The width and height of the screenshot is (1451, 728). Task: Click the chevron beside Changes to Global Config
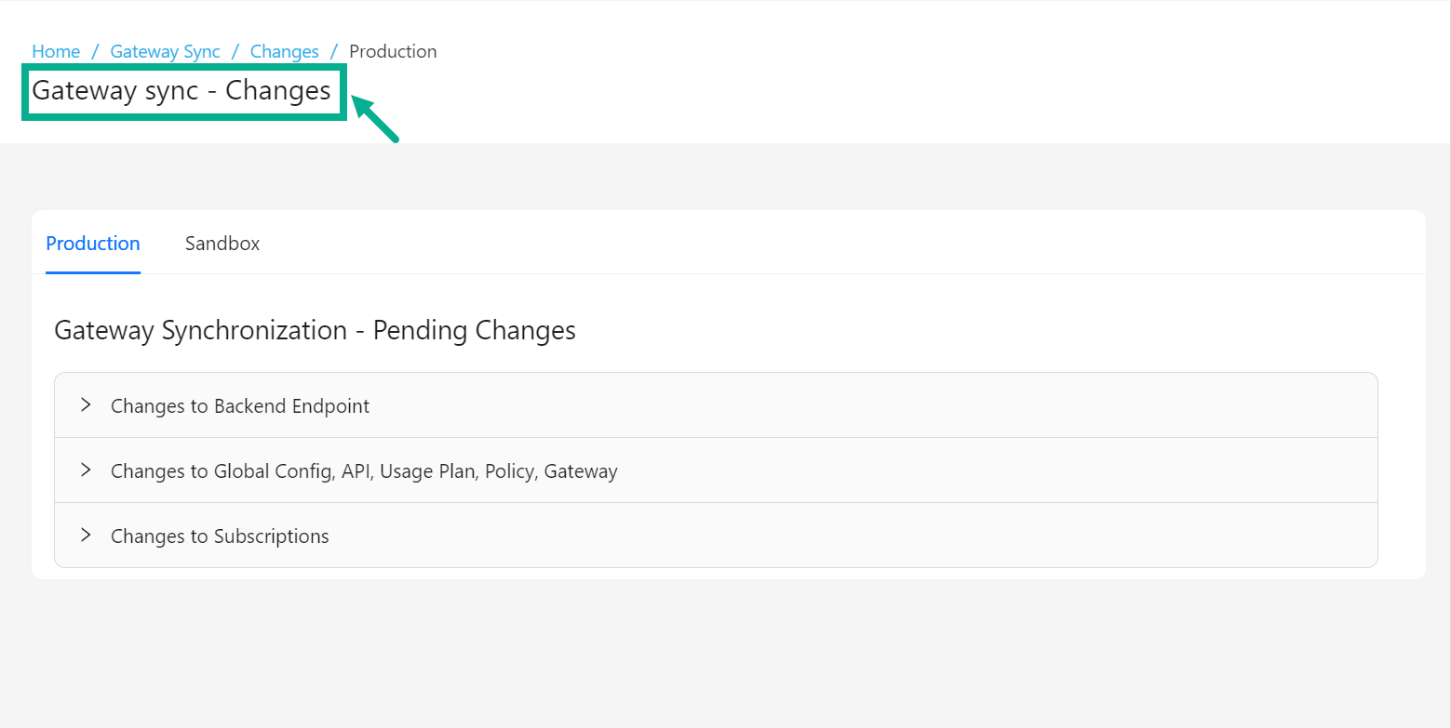(86, 470)
